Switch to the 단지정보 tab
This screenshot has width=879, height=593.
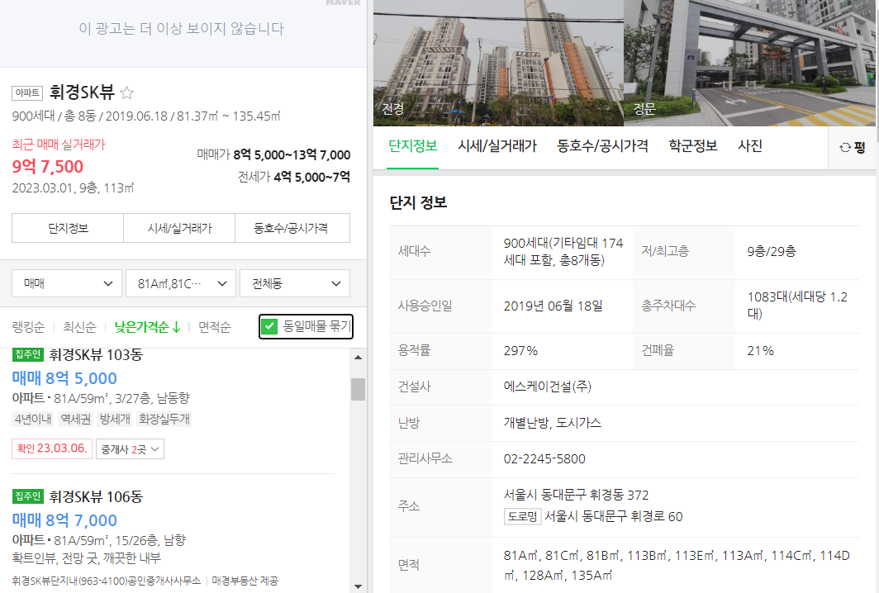[412, 146]
